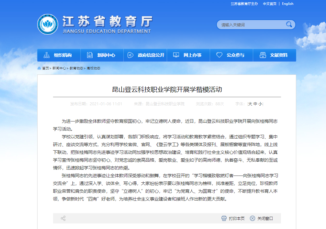Click 高校动态 in the breadcrumb
This screenshot has width=326, height=229.
[94, 68]
